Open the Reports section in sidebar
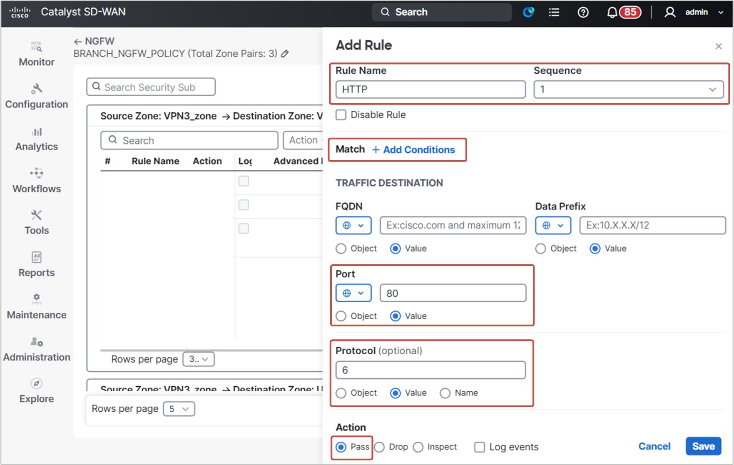The image size is (734, 465). tap(37, 265)
